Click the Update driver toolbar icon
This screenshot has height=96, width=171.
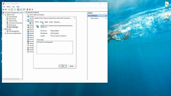pos(27,10)
